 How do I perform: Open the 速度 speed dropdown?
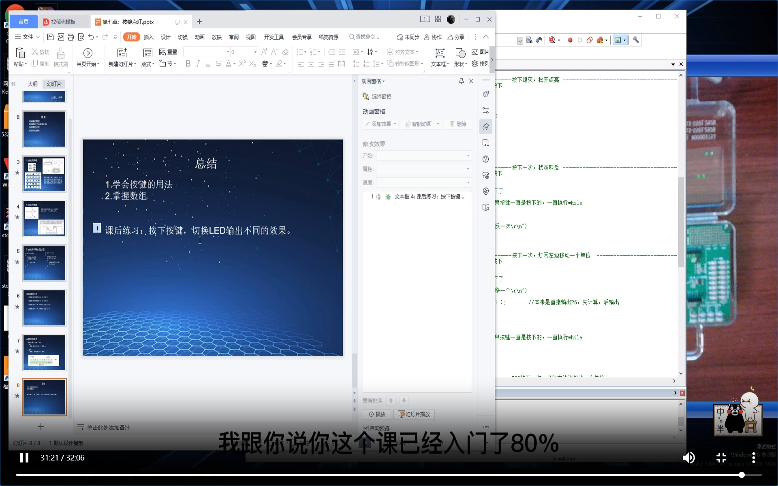tap(468, 182)
